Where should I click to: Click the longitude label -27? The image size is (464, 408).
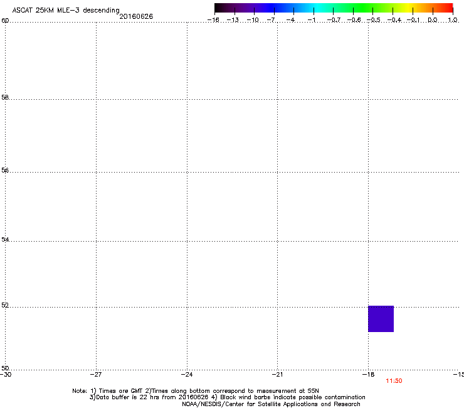pos(96,375)
